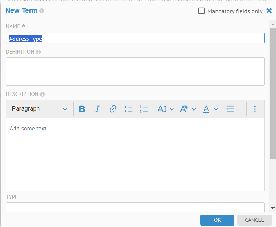Viewport: 276px width, 227px height.
Task: Open the font color dropdown
Action: tap(211, 109)
